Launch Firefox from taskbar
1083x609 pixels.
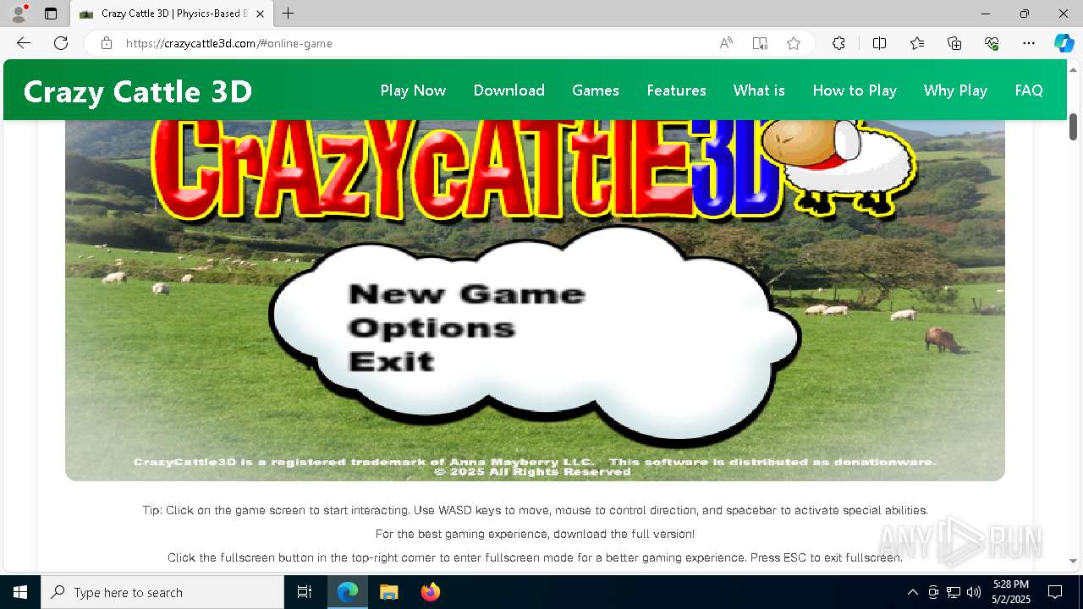pos(430,592)
